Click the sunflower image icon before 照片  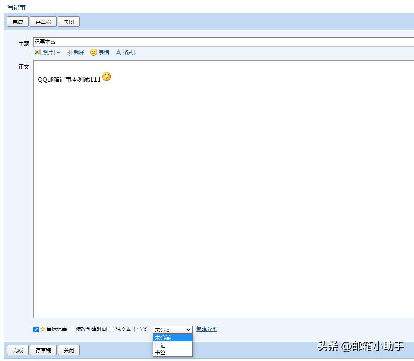(x=37, y=53)
